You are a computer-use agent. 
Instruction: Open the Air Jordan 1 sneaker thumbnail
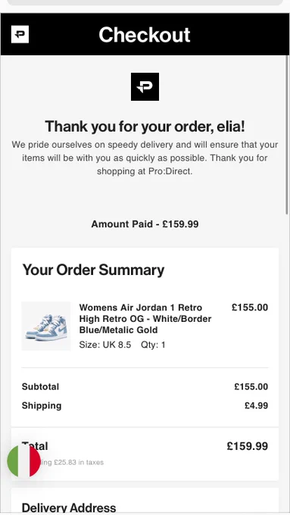pyautogui.click(x=46, y=326)
